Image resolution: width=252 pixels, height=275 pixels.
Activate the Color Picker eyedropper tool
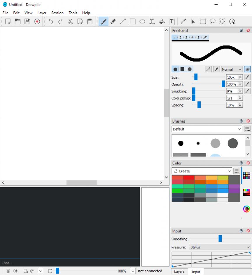pyautogui.click(x=183, y=21)
